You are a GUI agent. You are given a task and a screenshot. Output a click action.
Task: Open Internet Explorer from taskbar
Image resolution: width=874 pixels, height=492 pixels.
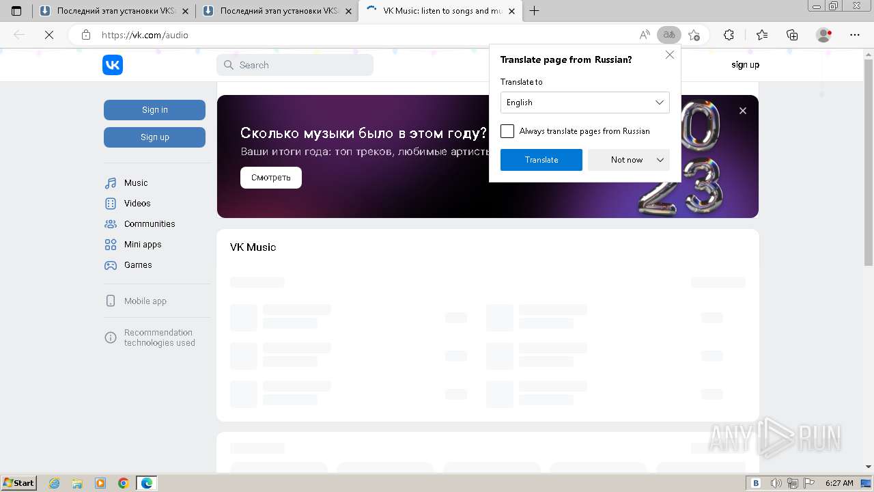(55, 483)
